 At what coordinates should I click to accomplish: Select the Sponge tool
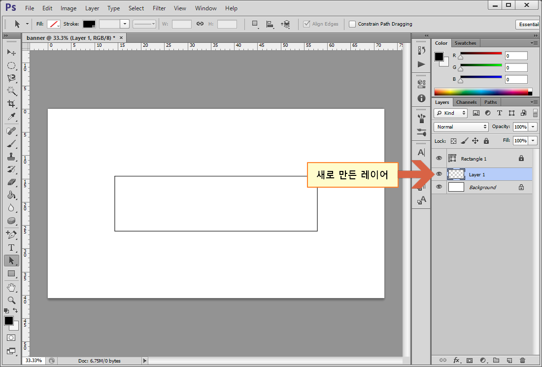[11, 221]
